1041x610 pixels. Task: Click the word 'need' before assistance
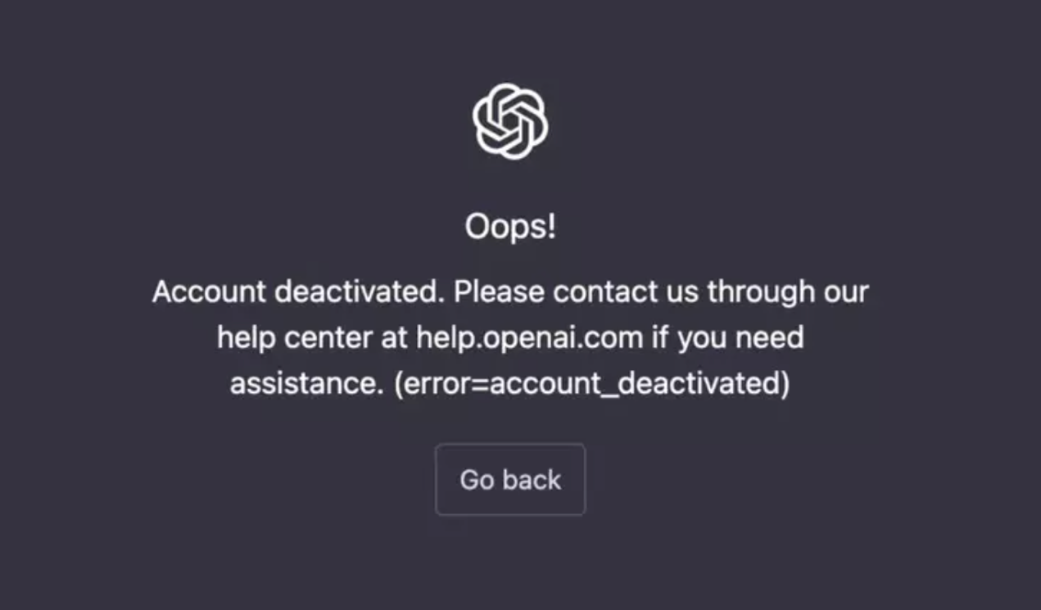point(770,337)
